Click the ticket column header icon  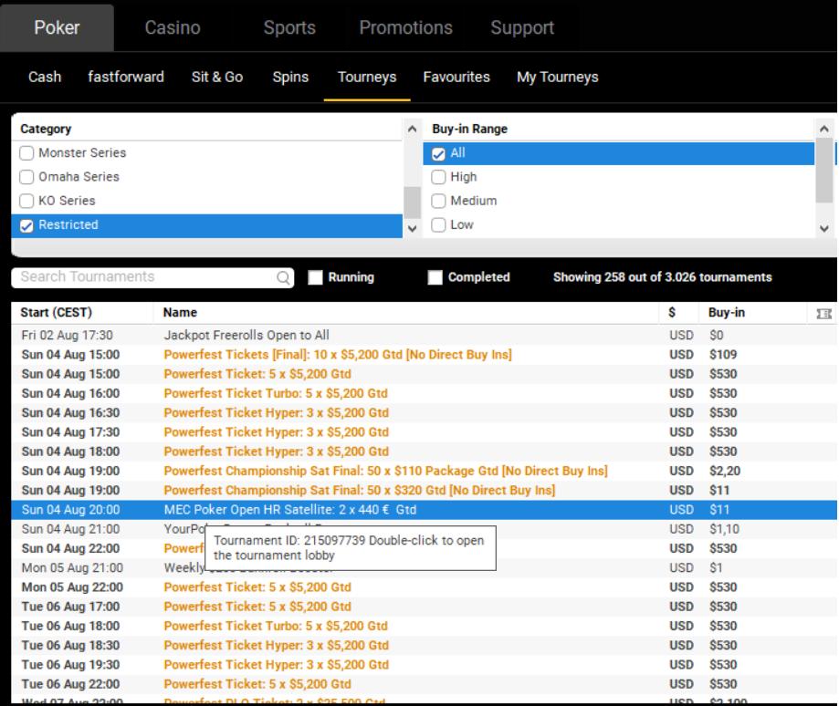click(823, 313)
